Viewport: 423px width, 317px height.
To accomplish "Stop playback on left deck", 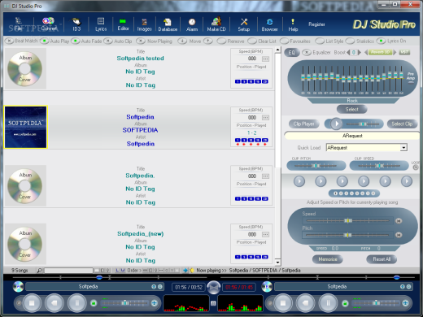I will (32, 302).
